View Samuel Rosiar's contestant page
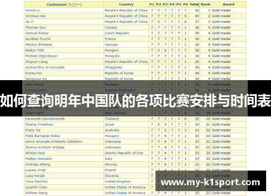This screenshot has height=196, width=271. tap(37, 33)
